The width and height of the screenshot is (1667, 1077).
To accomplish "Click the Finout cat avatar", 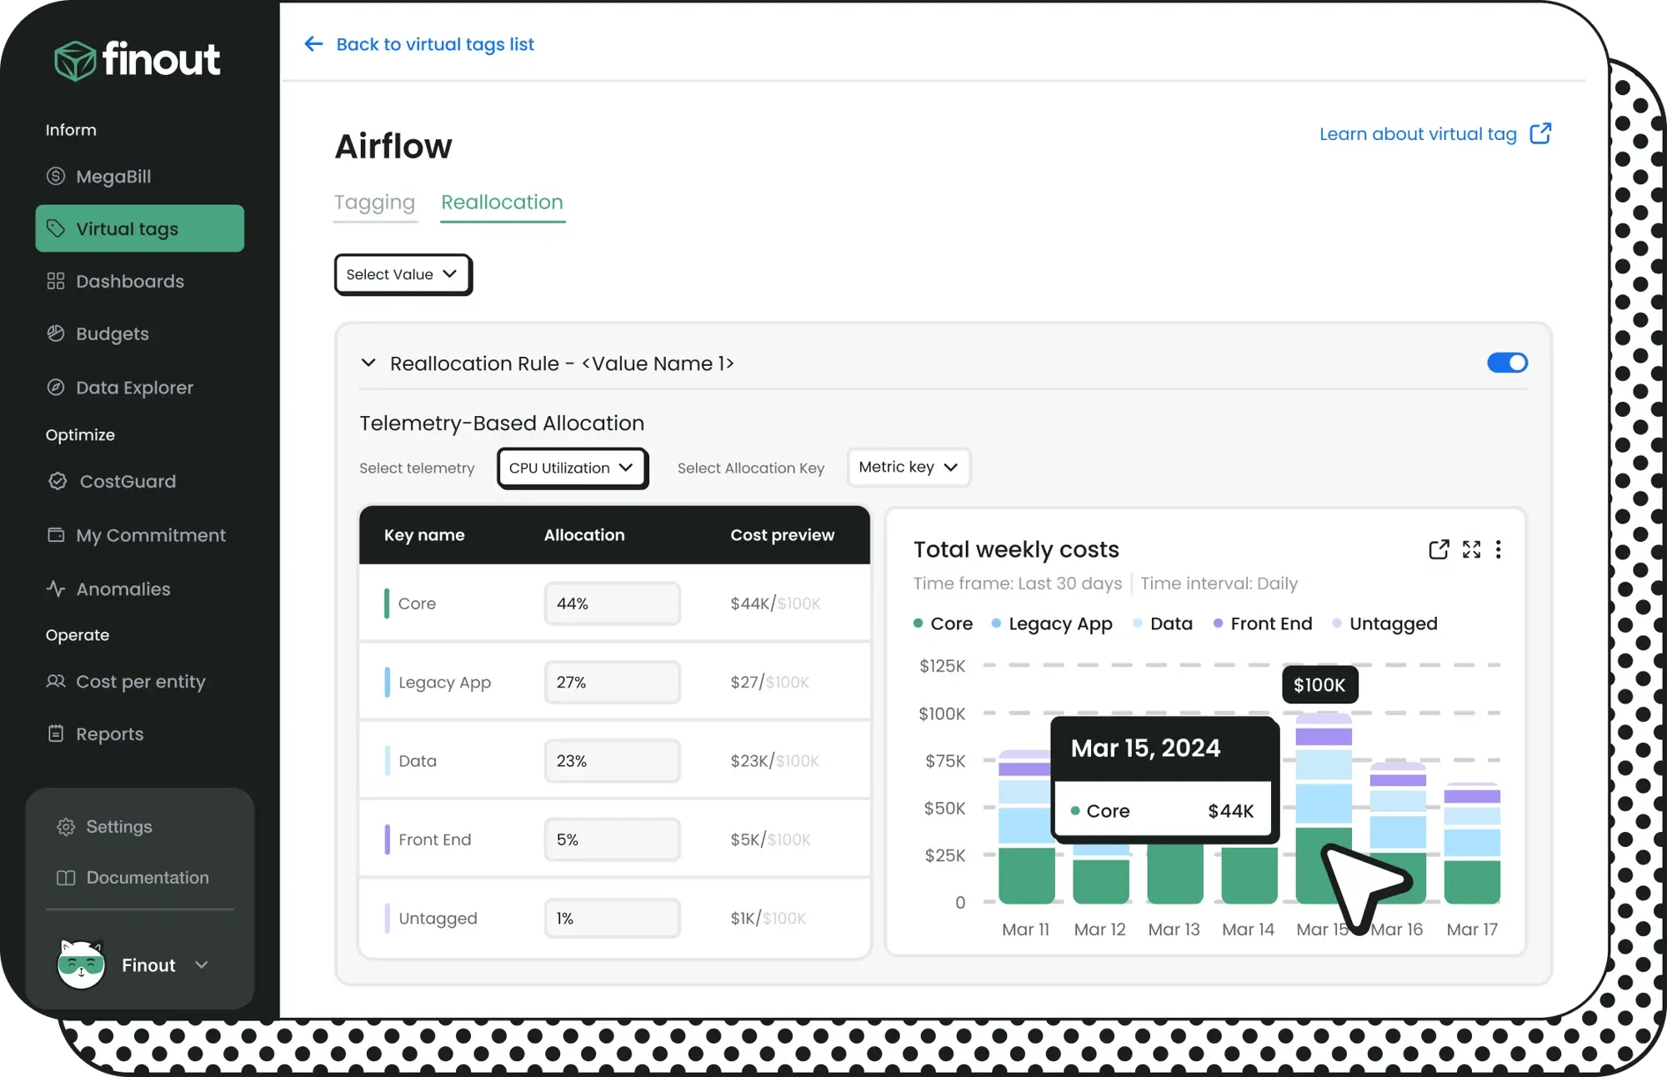I will [x=81, y=964].
